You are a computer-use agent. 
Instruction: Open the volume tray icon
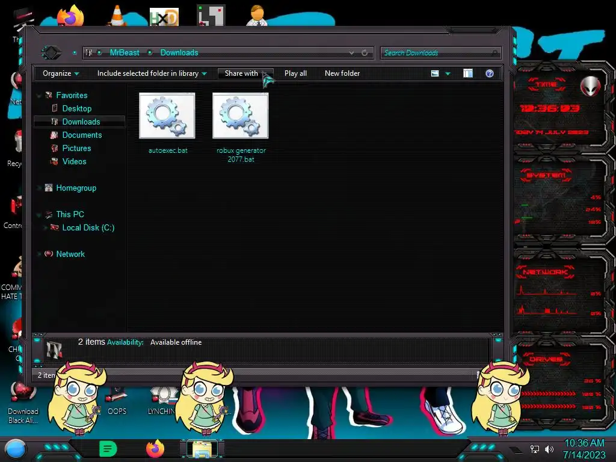549,449
